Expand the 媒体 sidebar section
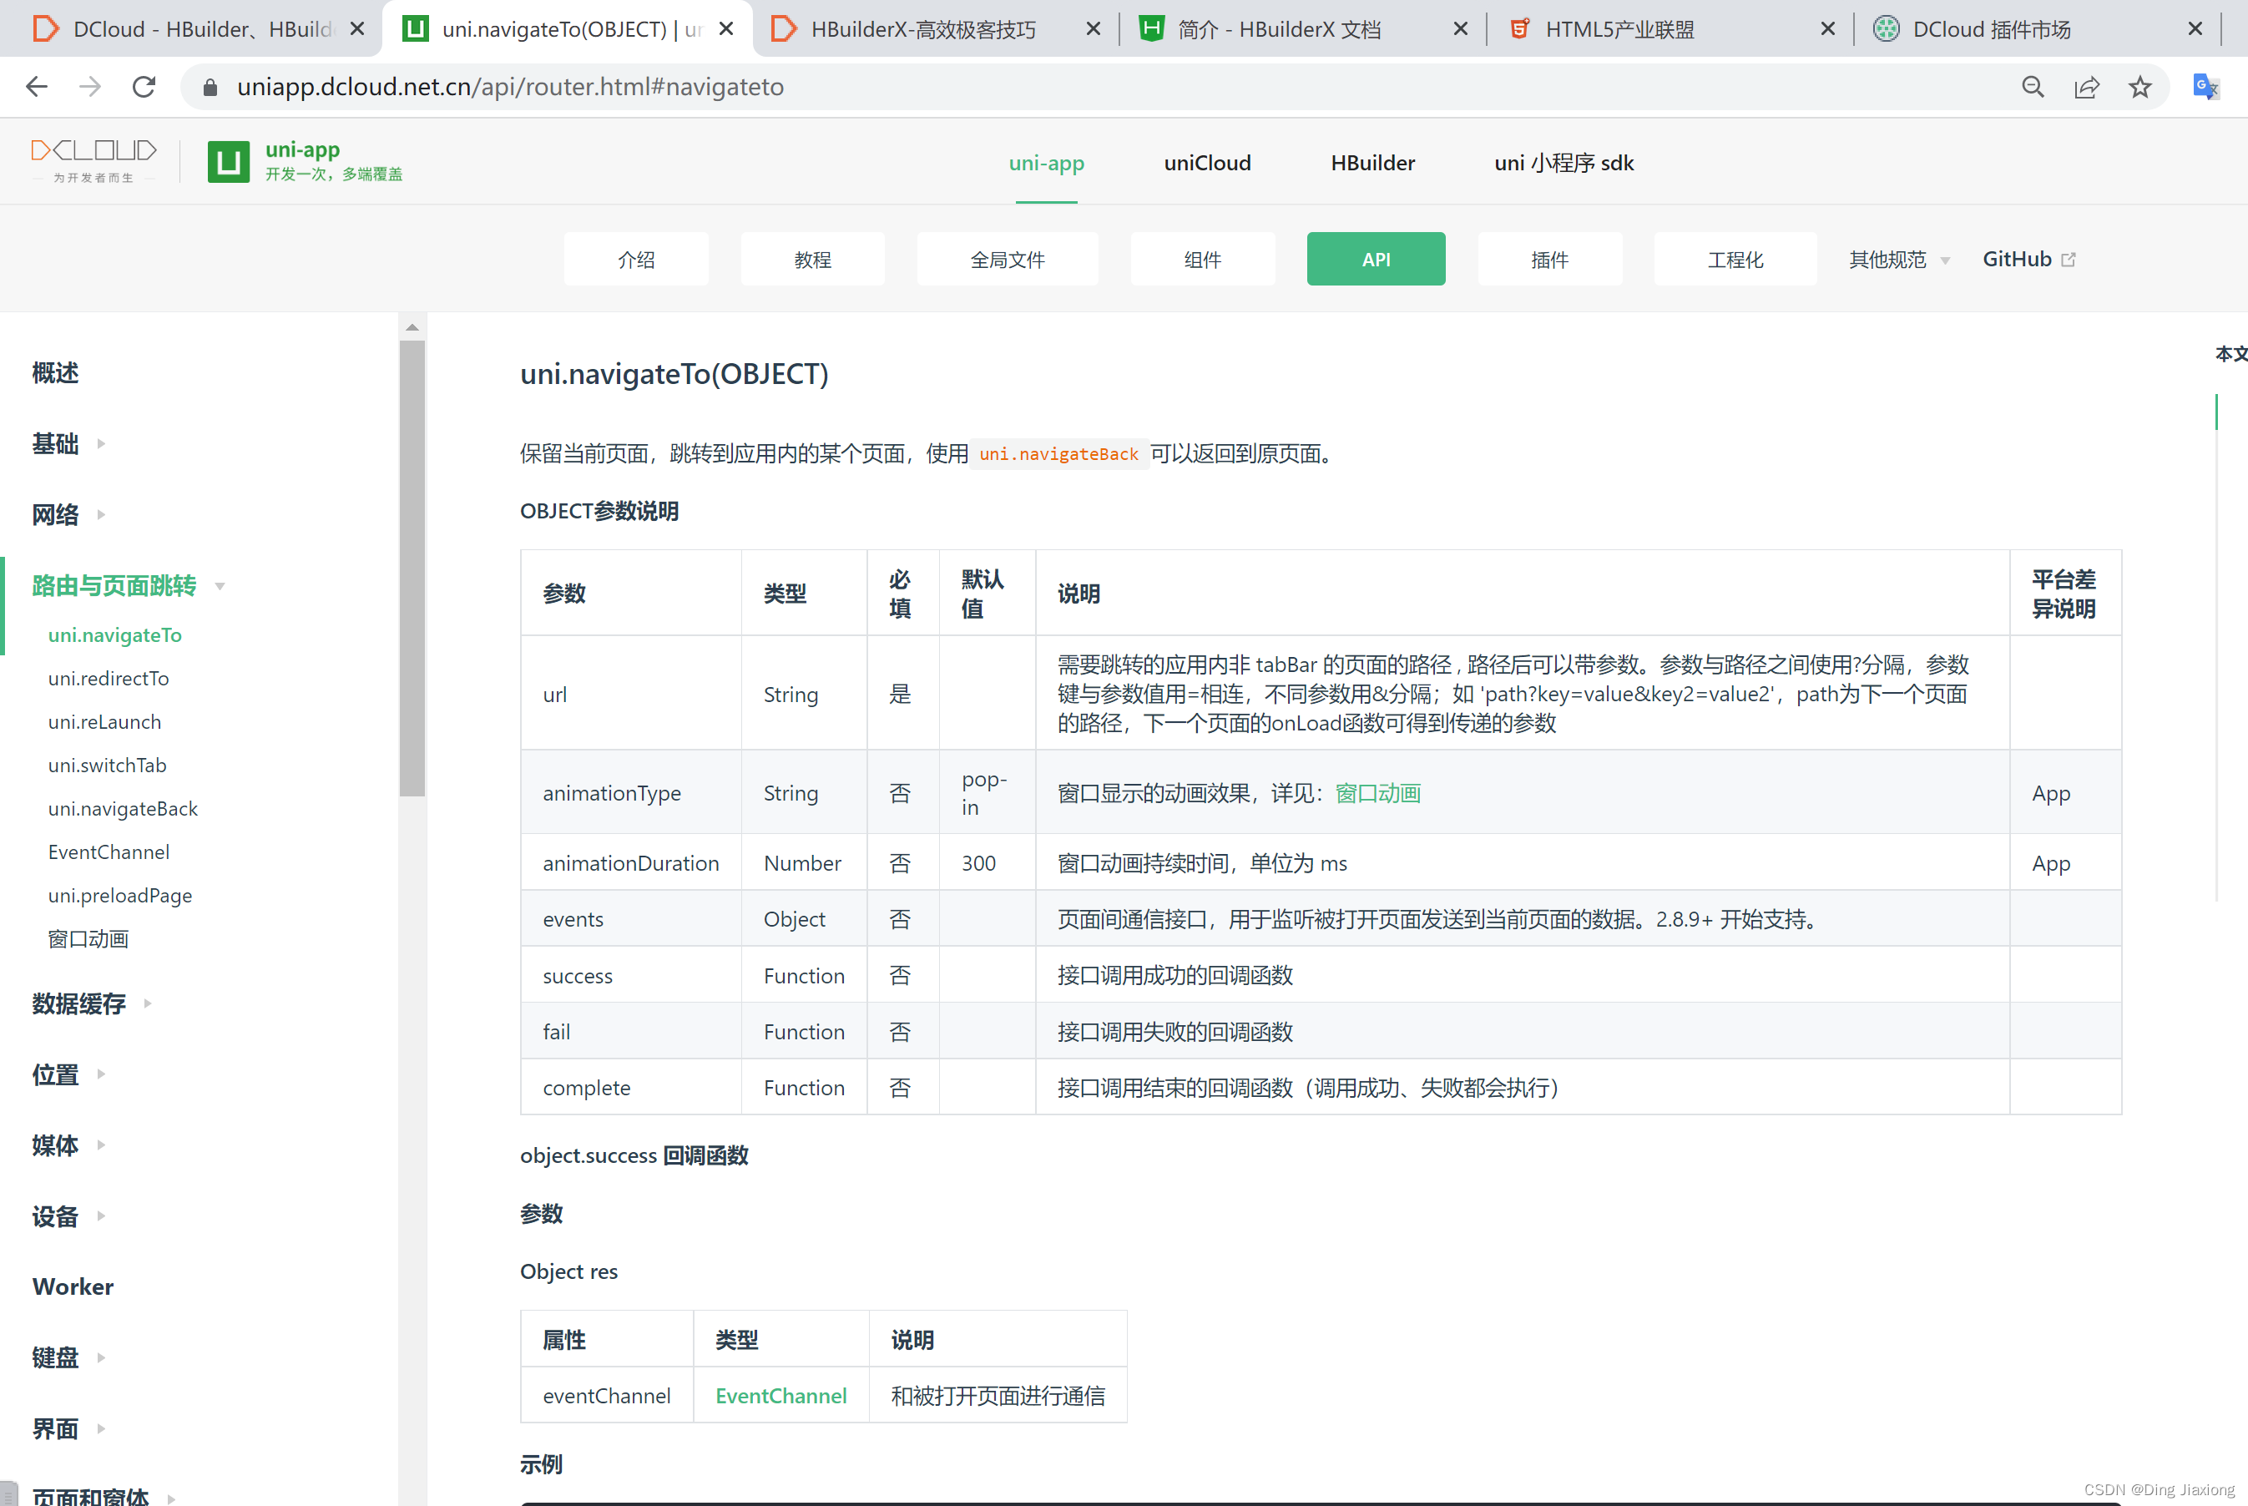This screenshot has height=1506, width=2248. [68, 1146]
